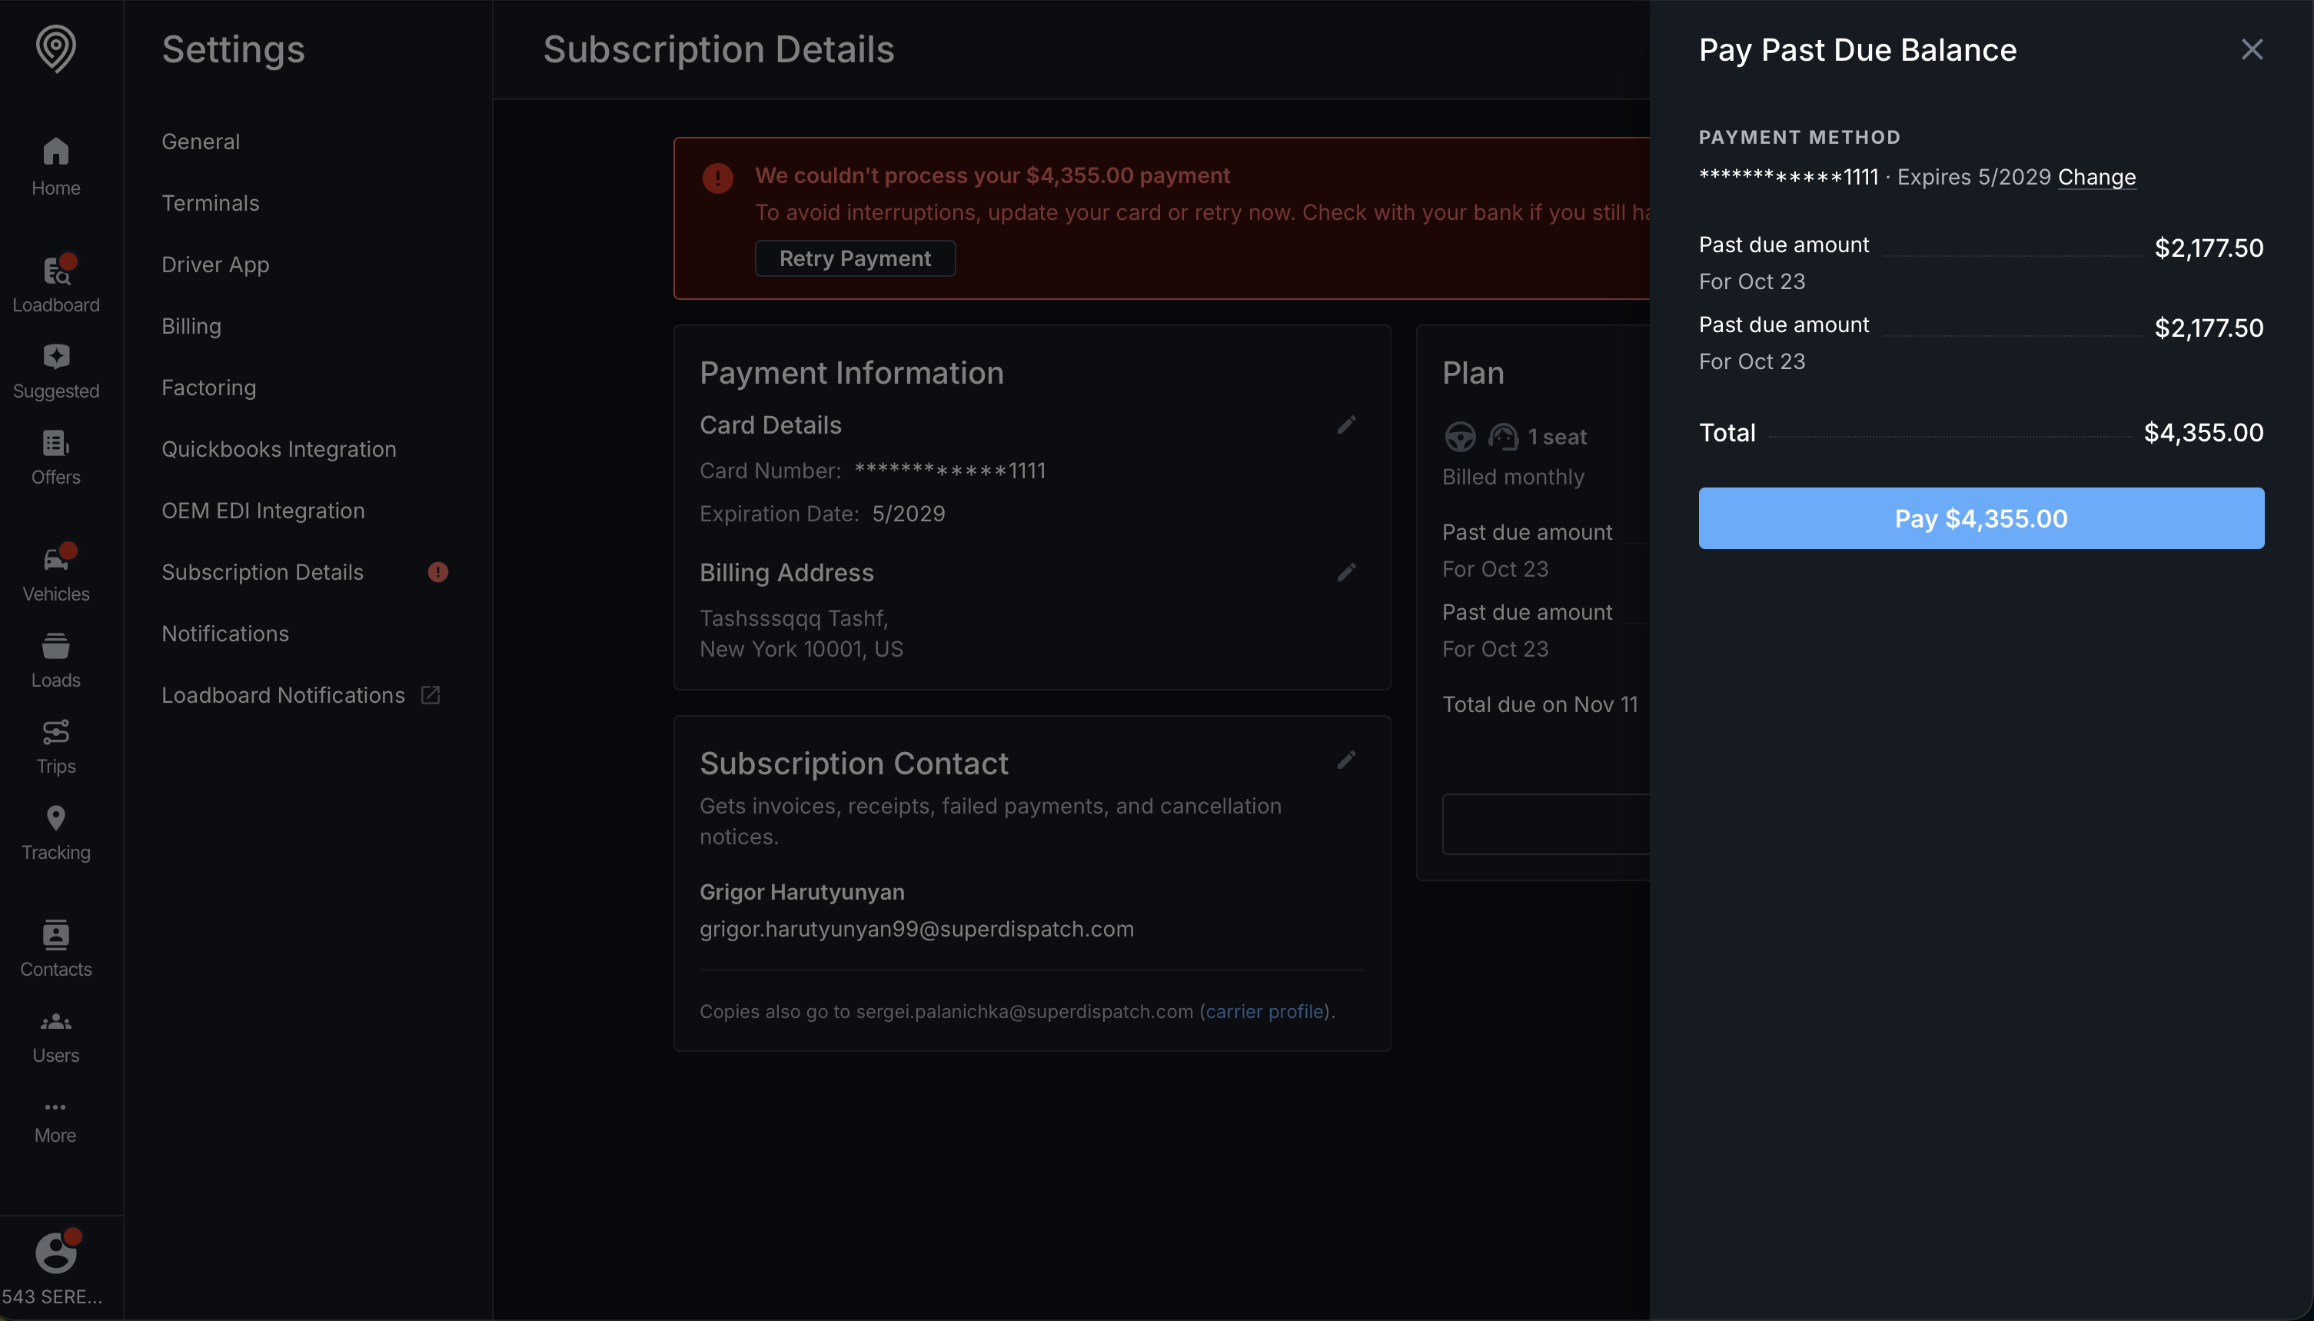
Task: Open the Users sidebar icon
Action: pos(55,1037)
